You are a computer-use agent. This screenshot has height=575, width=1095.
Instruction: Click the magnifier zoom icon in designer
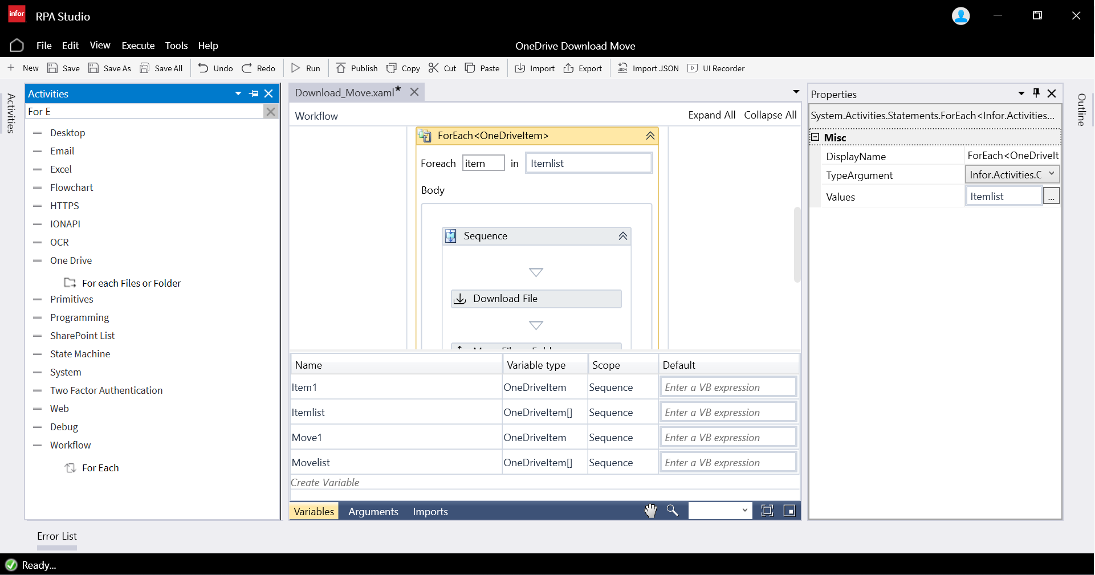click(x=673, y=511)
